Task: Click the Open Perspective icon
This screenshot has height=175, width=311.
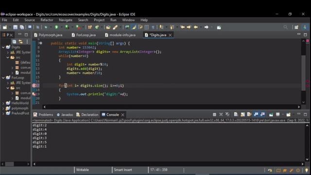Action: point(296,27)
